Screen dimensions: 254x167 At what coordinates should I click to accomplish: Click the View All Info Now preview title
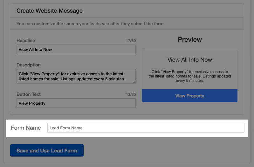point(190,60)
